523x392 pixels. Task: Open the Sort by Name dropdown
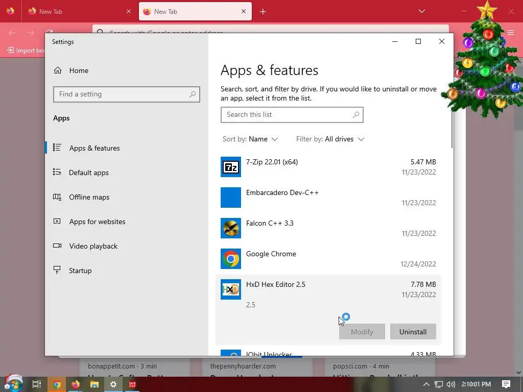(x=250, y=139)
